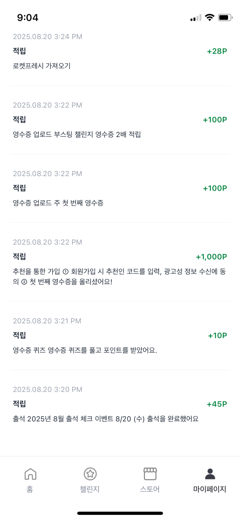Tap the My Page person icon

[x=210, y=474]
